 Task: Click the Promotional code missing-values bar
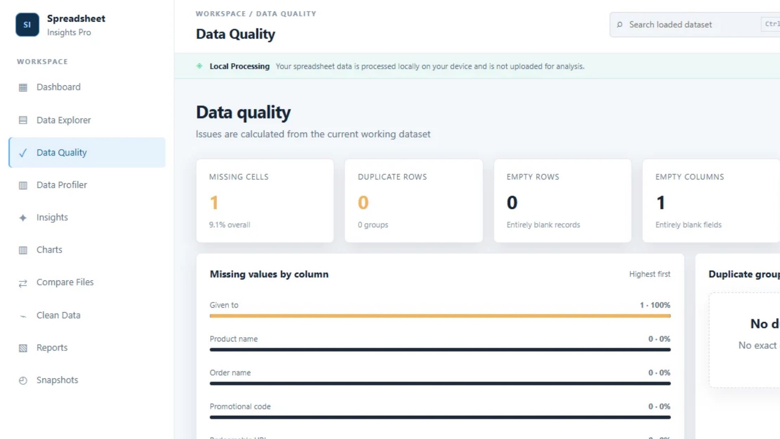coord(440,417)
